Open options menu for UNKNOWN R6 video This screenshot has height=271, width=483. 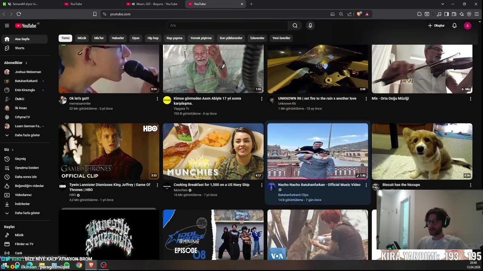point(366,99)
